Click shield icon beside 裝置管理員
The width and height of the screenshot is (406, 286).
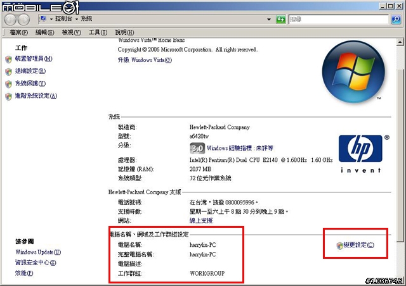(x=8, y=59)
